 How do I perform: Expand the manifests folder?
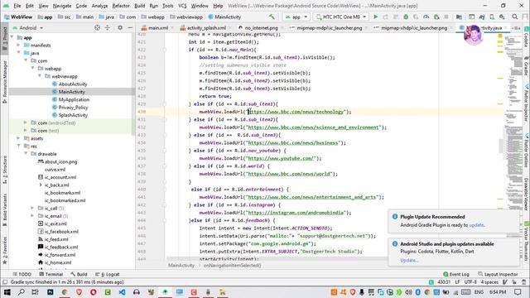pos(18,46)
